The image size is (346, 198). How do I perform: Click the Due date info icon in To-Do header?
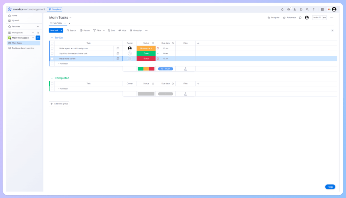173,43
